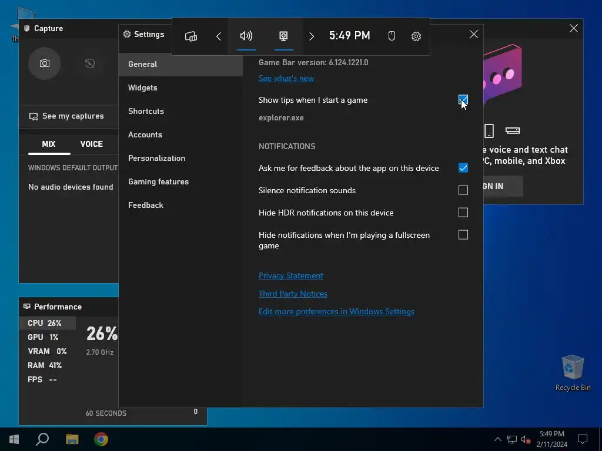Click the No audio devices found message

tap(71, 187)
